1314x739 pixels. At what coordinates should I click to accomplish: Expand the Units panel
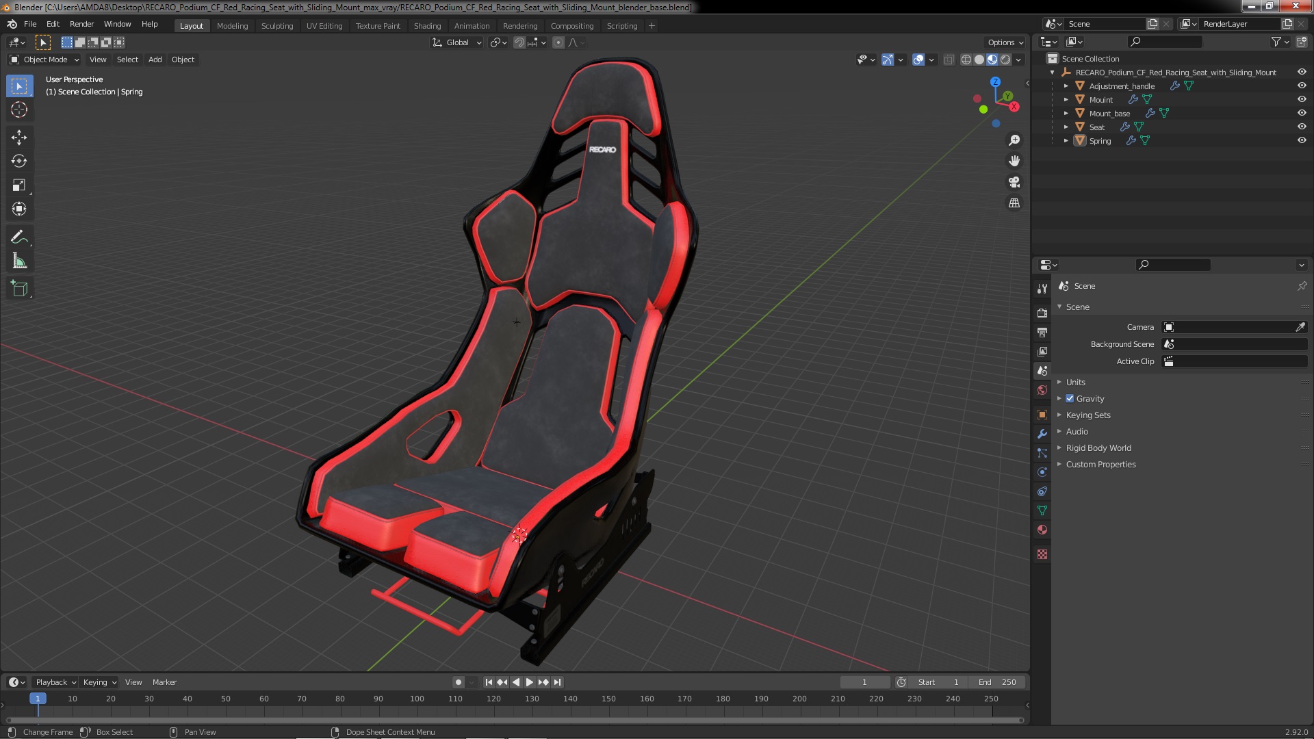click(x=1075, y=383)
